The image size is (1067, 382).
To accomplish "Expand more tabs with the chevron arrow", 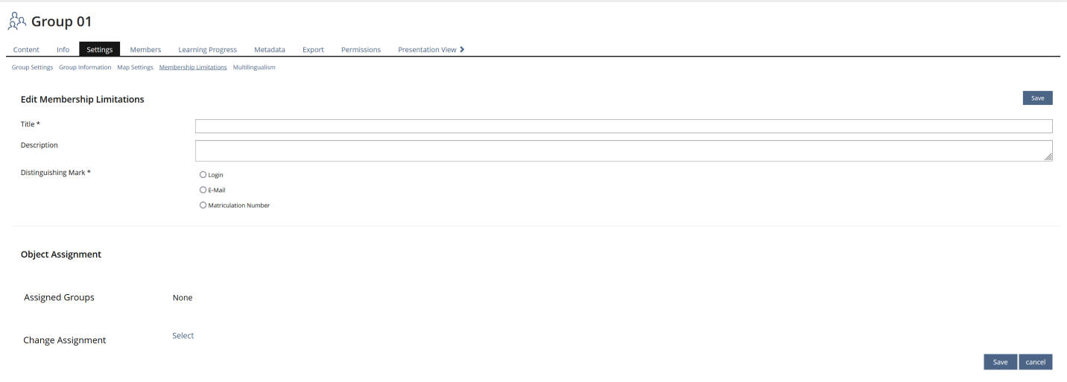I will [462, 49].
